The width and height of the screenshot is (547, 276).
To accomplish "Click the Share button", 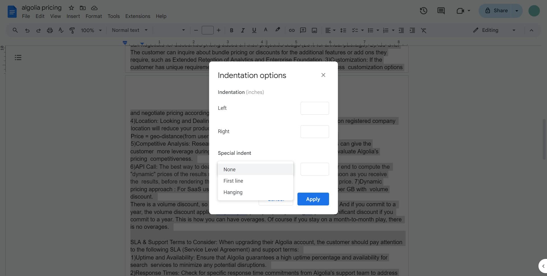I will pyautogui.click(x=495, y=11).
